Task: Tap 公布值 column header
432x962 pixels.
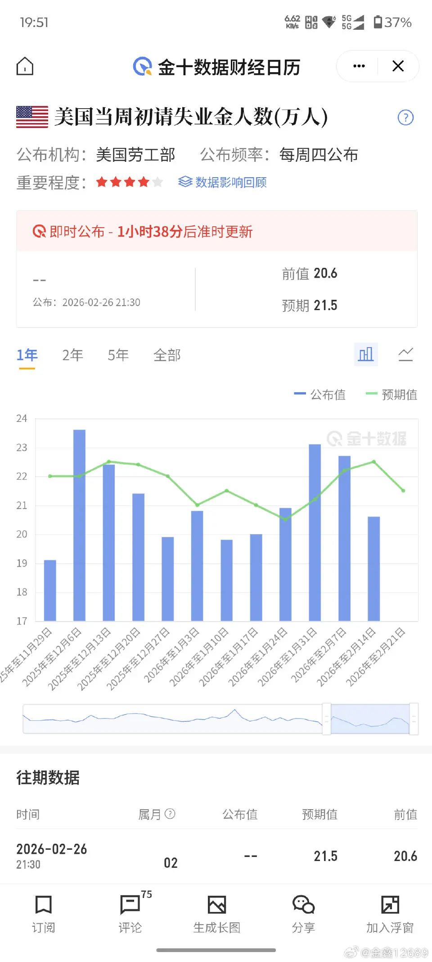Action: point(240,814)
